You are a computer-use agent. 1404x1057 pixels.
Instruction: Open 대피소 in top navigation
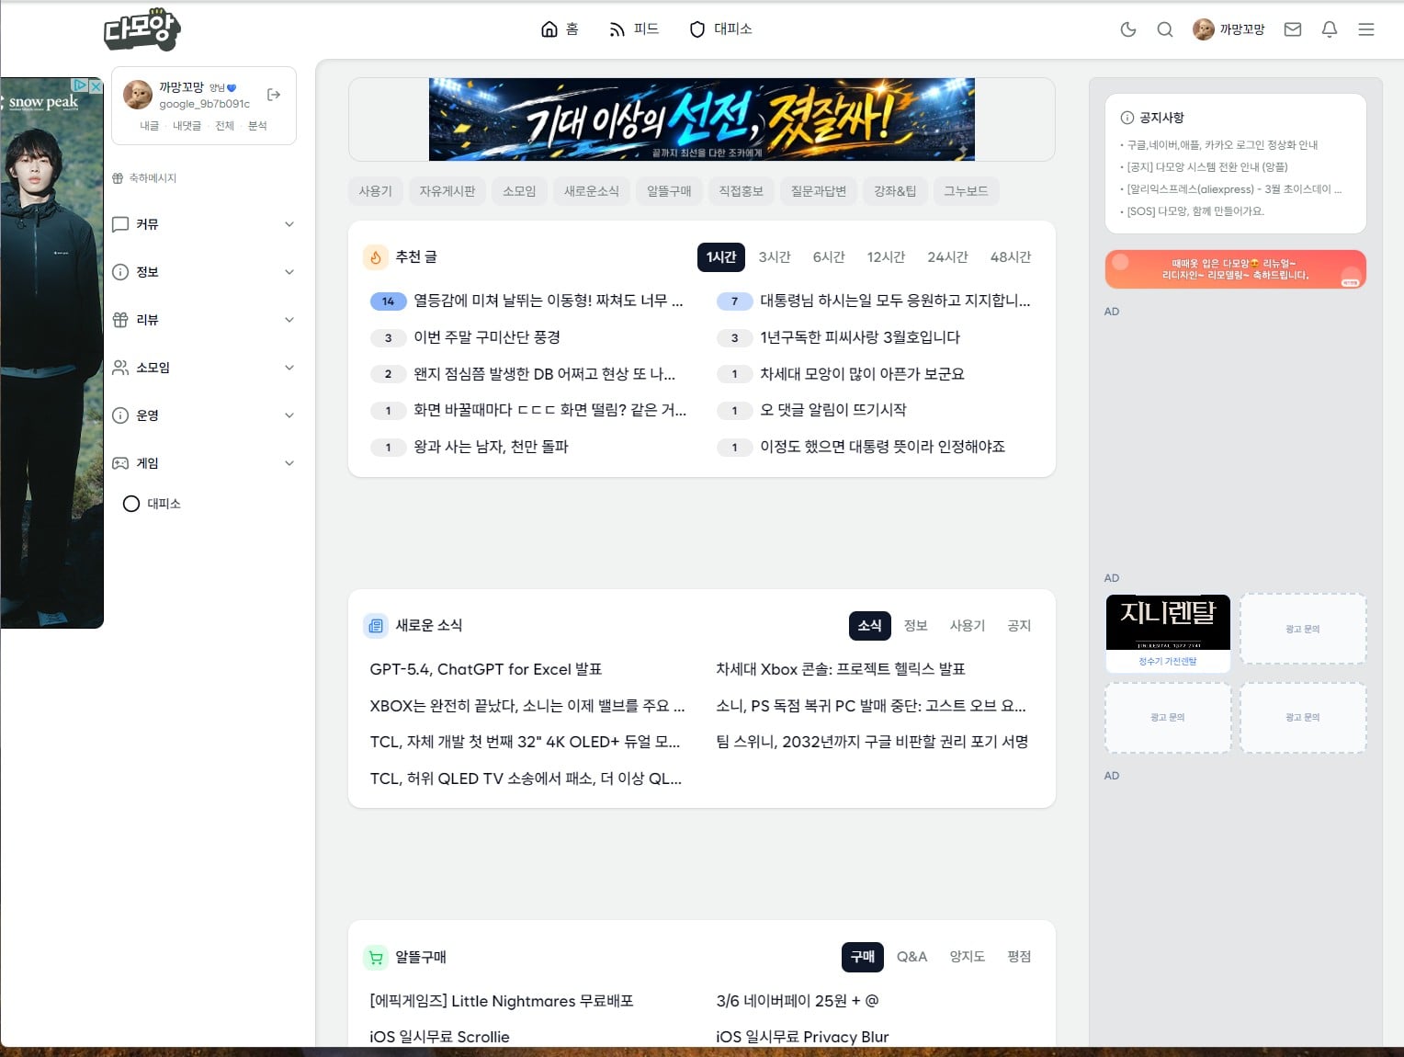click(721, 29)
